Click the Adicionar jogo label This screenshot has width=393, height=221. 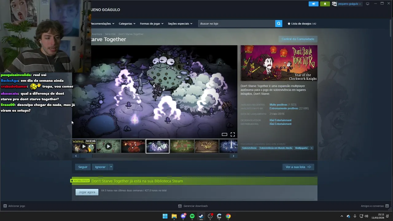pyautogui.click(x=17, y=206)
